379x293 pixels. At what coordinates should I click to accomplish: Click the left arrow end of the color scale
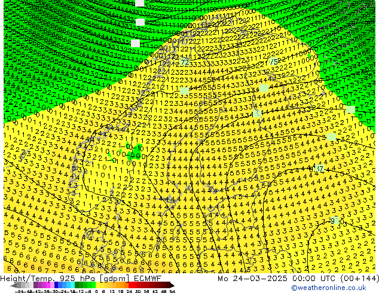point(13,285)
